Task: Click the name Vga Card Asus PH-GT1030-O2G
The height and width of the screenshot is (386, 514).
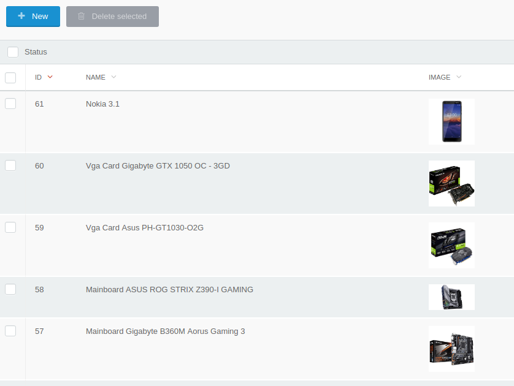Action: [x=145, y=228]
